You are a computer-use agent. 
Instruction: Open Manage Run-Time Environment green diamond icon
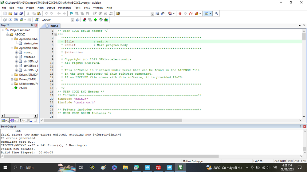[x=95, y=20]
